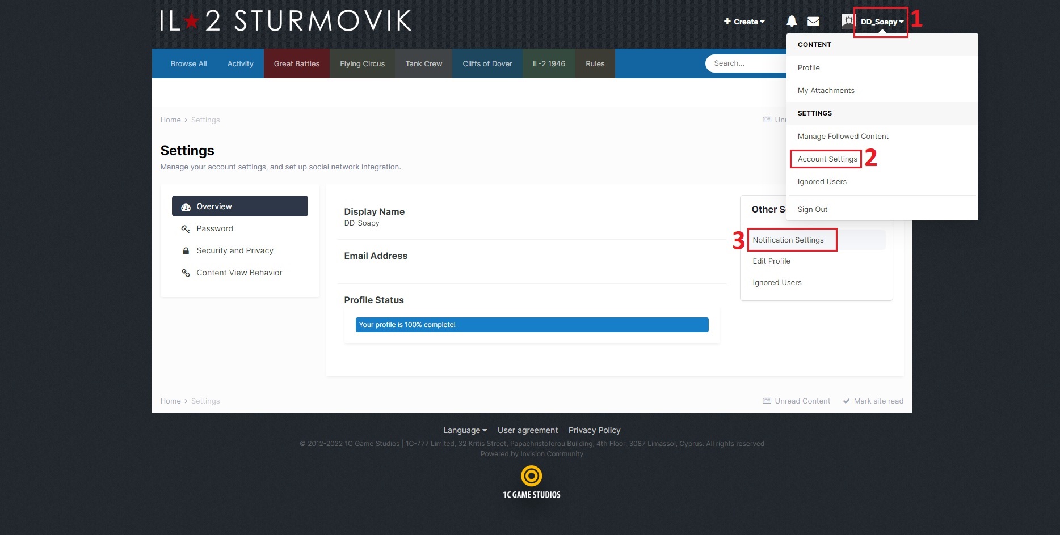Viewport: 1060px width, 535px height.
Task: Open the Flying Circus section
Action: click(x=362, y=63)
